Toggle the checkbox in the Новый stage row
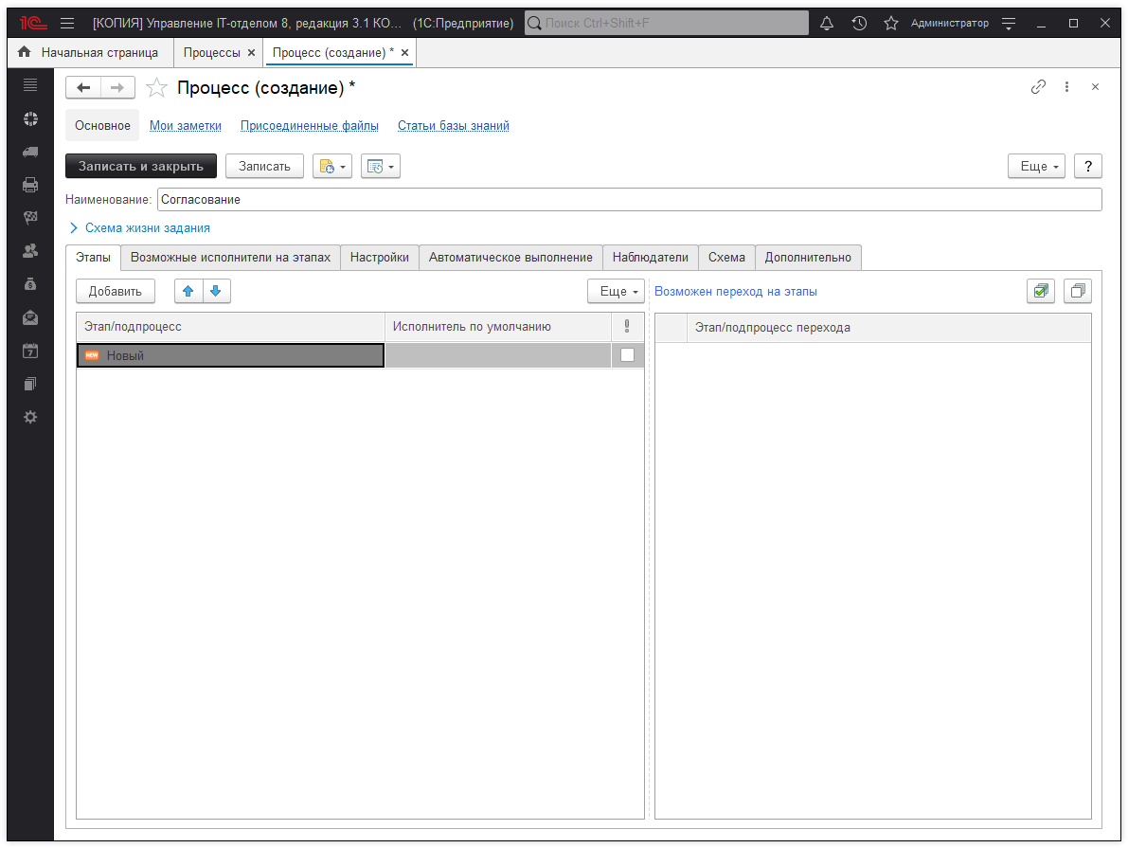The width and height of the screenshot is (1128, 848). [x=627, y=355]
